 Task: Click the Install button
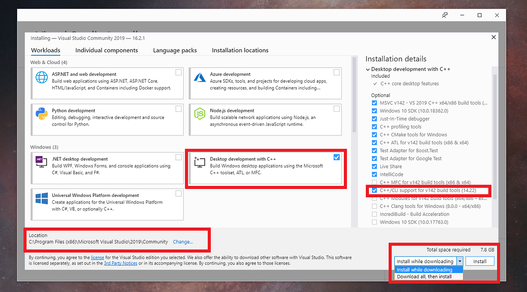(x=480, y=261)
